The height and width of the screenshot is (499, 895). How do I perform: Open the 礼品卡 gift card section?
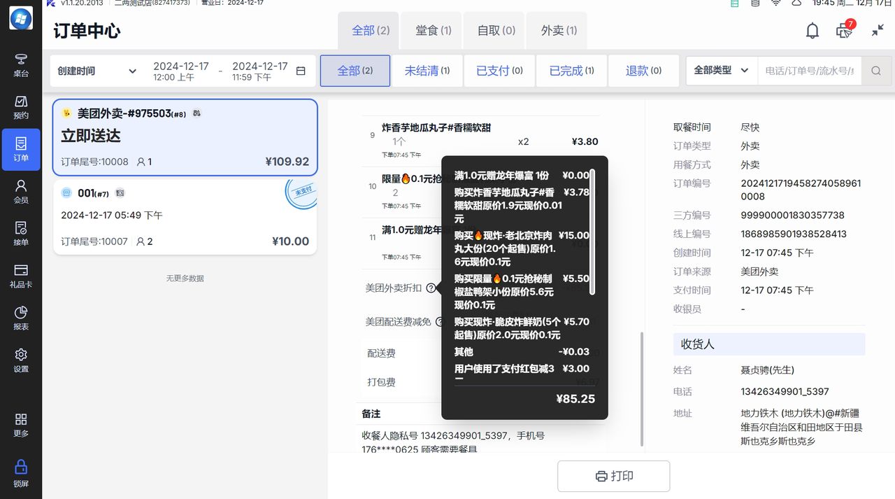pyautogui.click(x=21, y=276)
